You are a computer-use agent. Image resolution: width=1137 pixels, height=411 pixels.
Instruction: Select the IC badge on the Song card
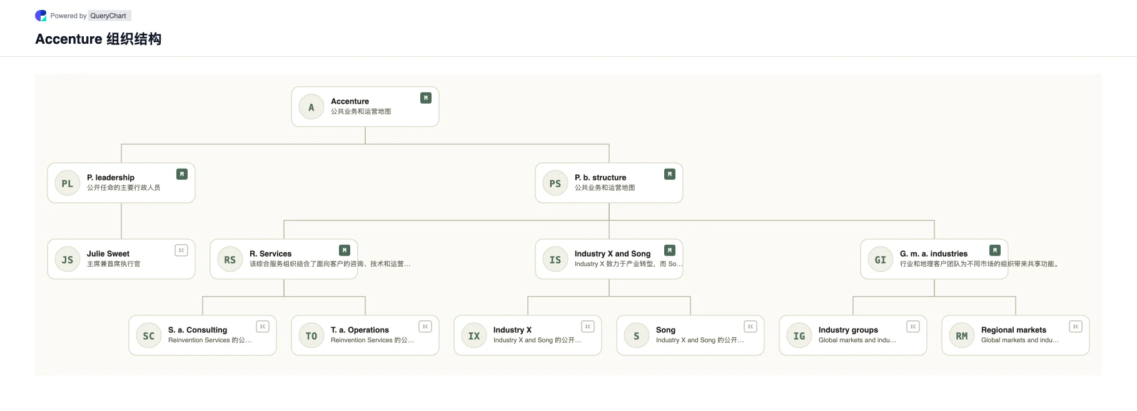tap(750, 327)
